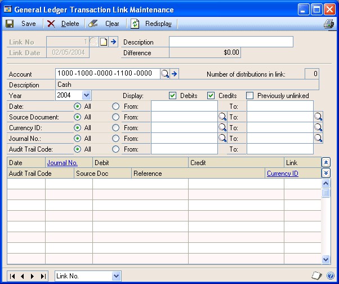Click the grid scrollbar thumb
This screenshot has width=339, height=284.
click(x=326, y=193)
